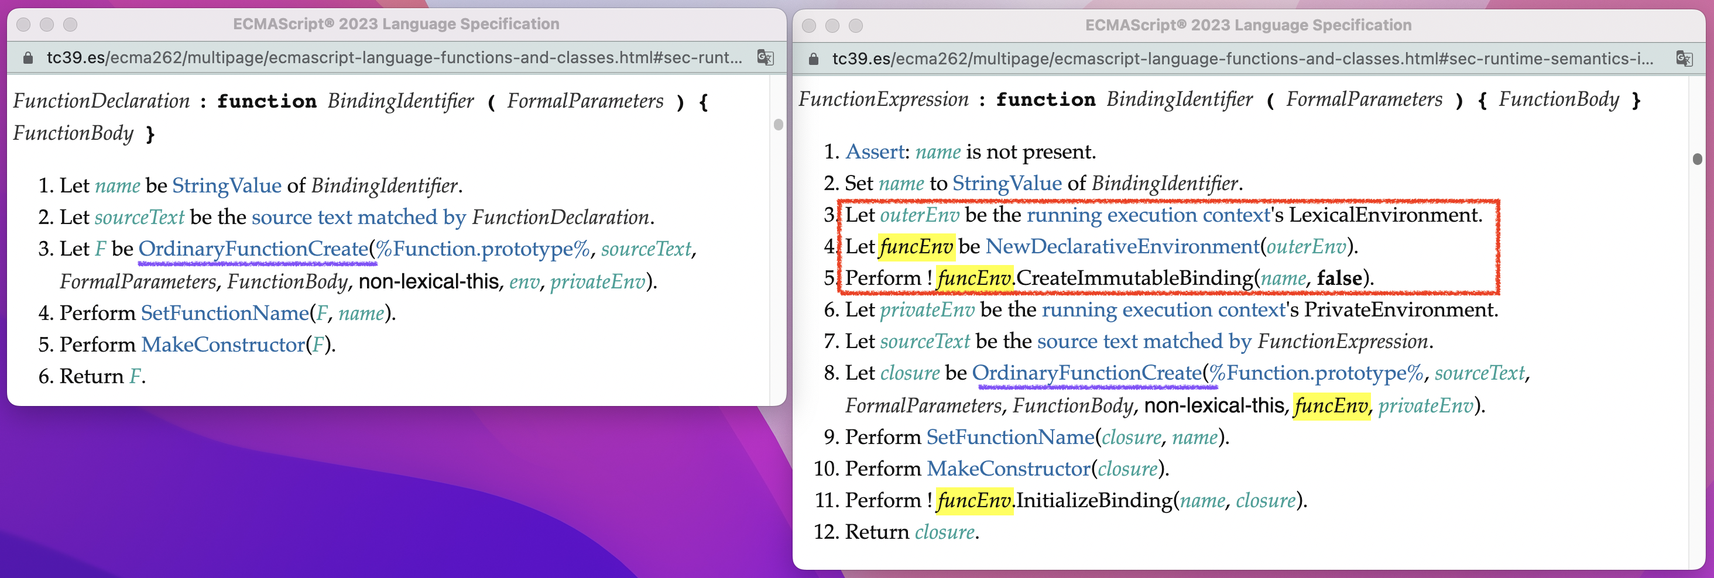
Task: Click the left window URL address field
Action: click(395, 57)
